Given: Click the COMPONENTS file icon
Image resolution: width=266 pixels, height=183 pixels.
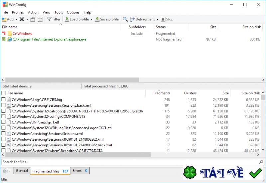Looking at the screenshot, I should point(9,117).
